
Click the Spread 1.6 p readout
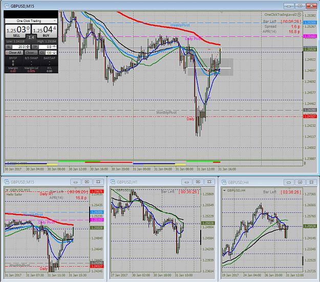click(282, 27)
